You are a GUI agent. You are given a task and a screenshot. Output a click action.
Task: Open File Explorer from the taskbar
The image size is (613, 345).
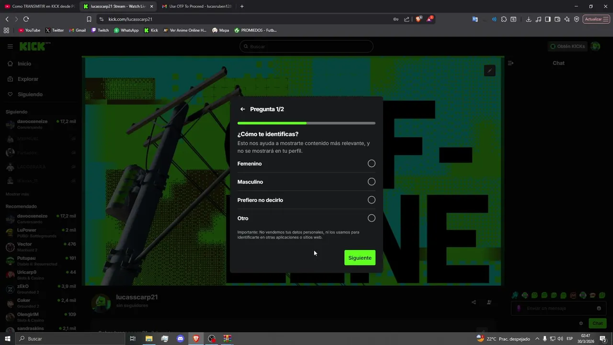click(x=149, y=339)
